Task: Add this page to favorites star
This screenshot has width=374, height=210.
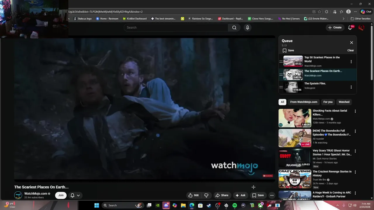Action: [x=319, y=12]
